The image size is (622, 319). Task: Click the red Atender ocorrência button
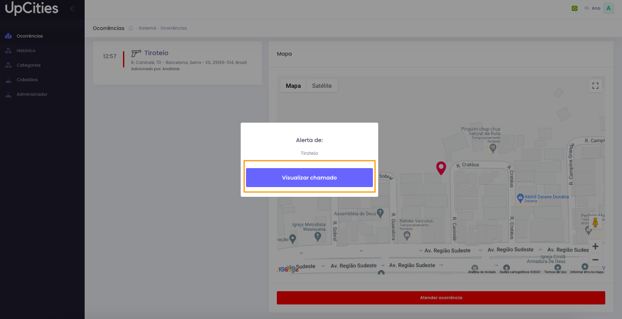(441, 298)
